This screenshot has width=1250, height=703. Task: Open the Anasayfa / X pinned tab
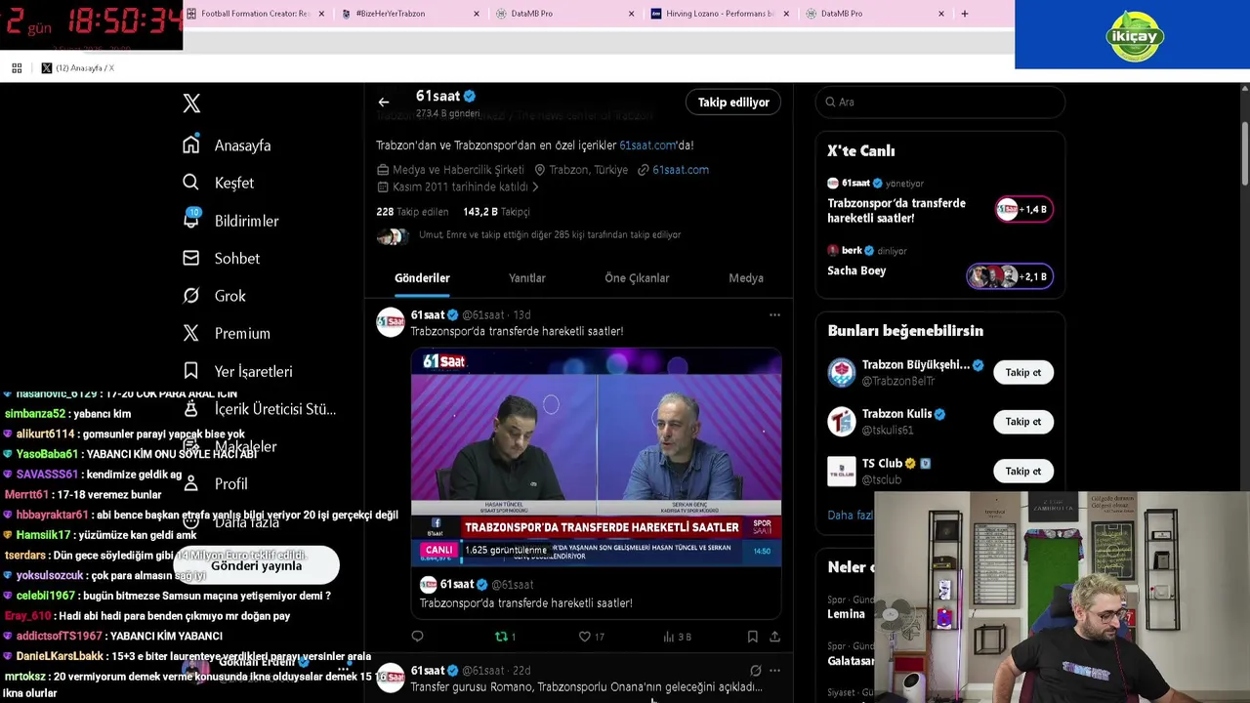click(77, 68)
